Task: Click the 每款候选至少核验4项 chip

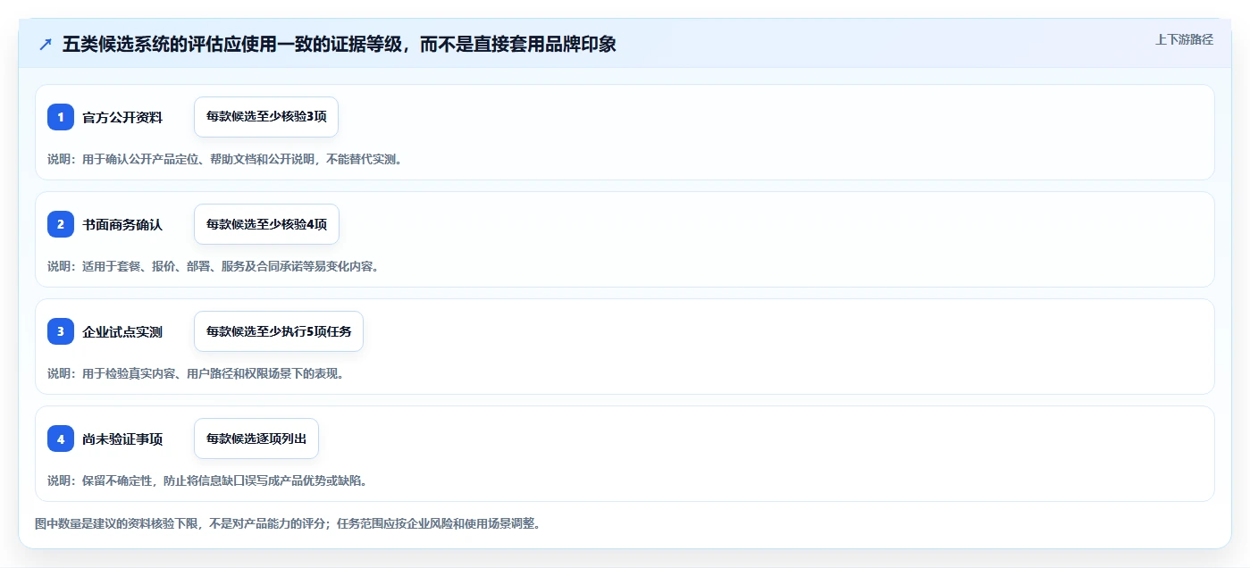Action: [x=266, y=224]
